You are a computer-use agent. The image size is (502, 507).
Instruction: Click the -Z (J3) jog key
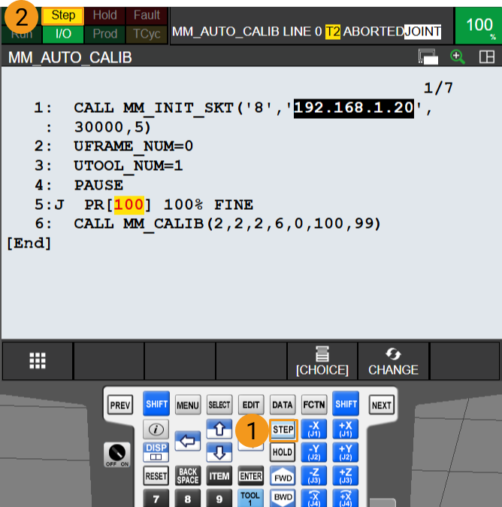click(314, 476)
